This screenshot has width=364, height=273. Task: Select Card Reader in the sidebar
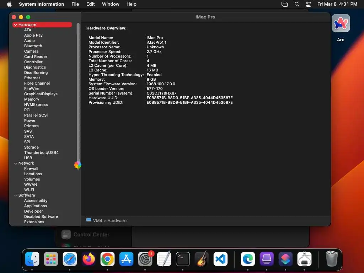coord(36,57)
